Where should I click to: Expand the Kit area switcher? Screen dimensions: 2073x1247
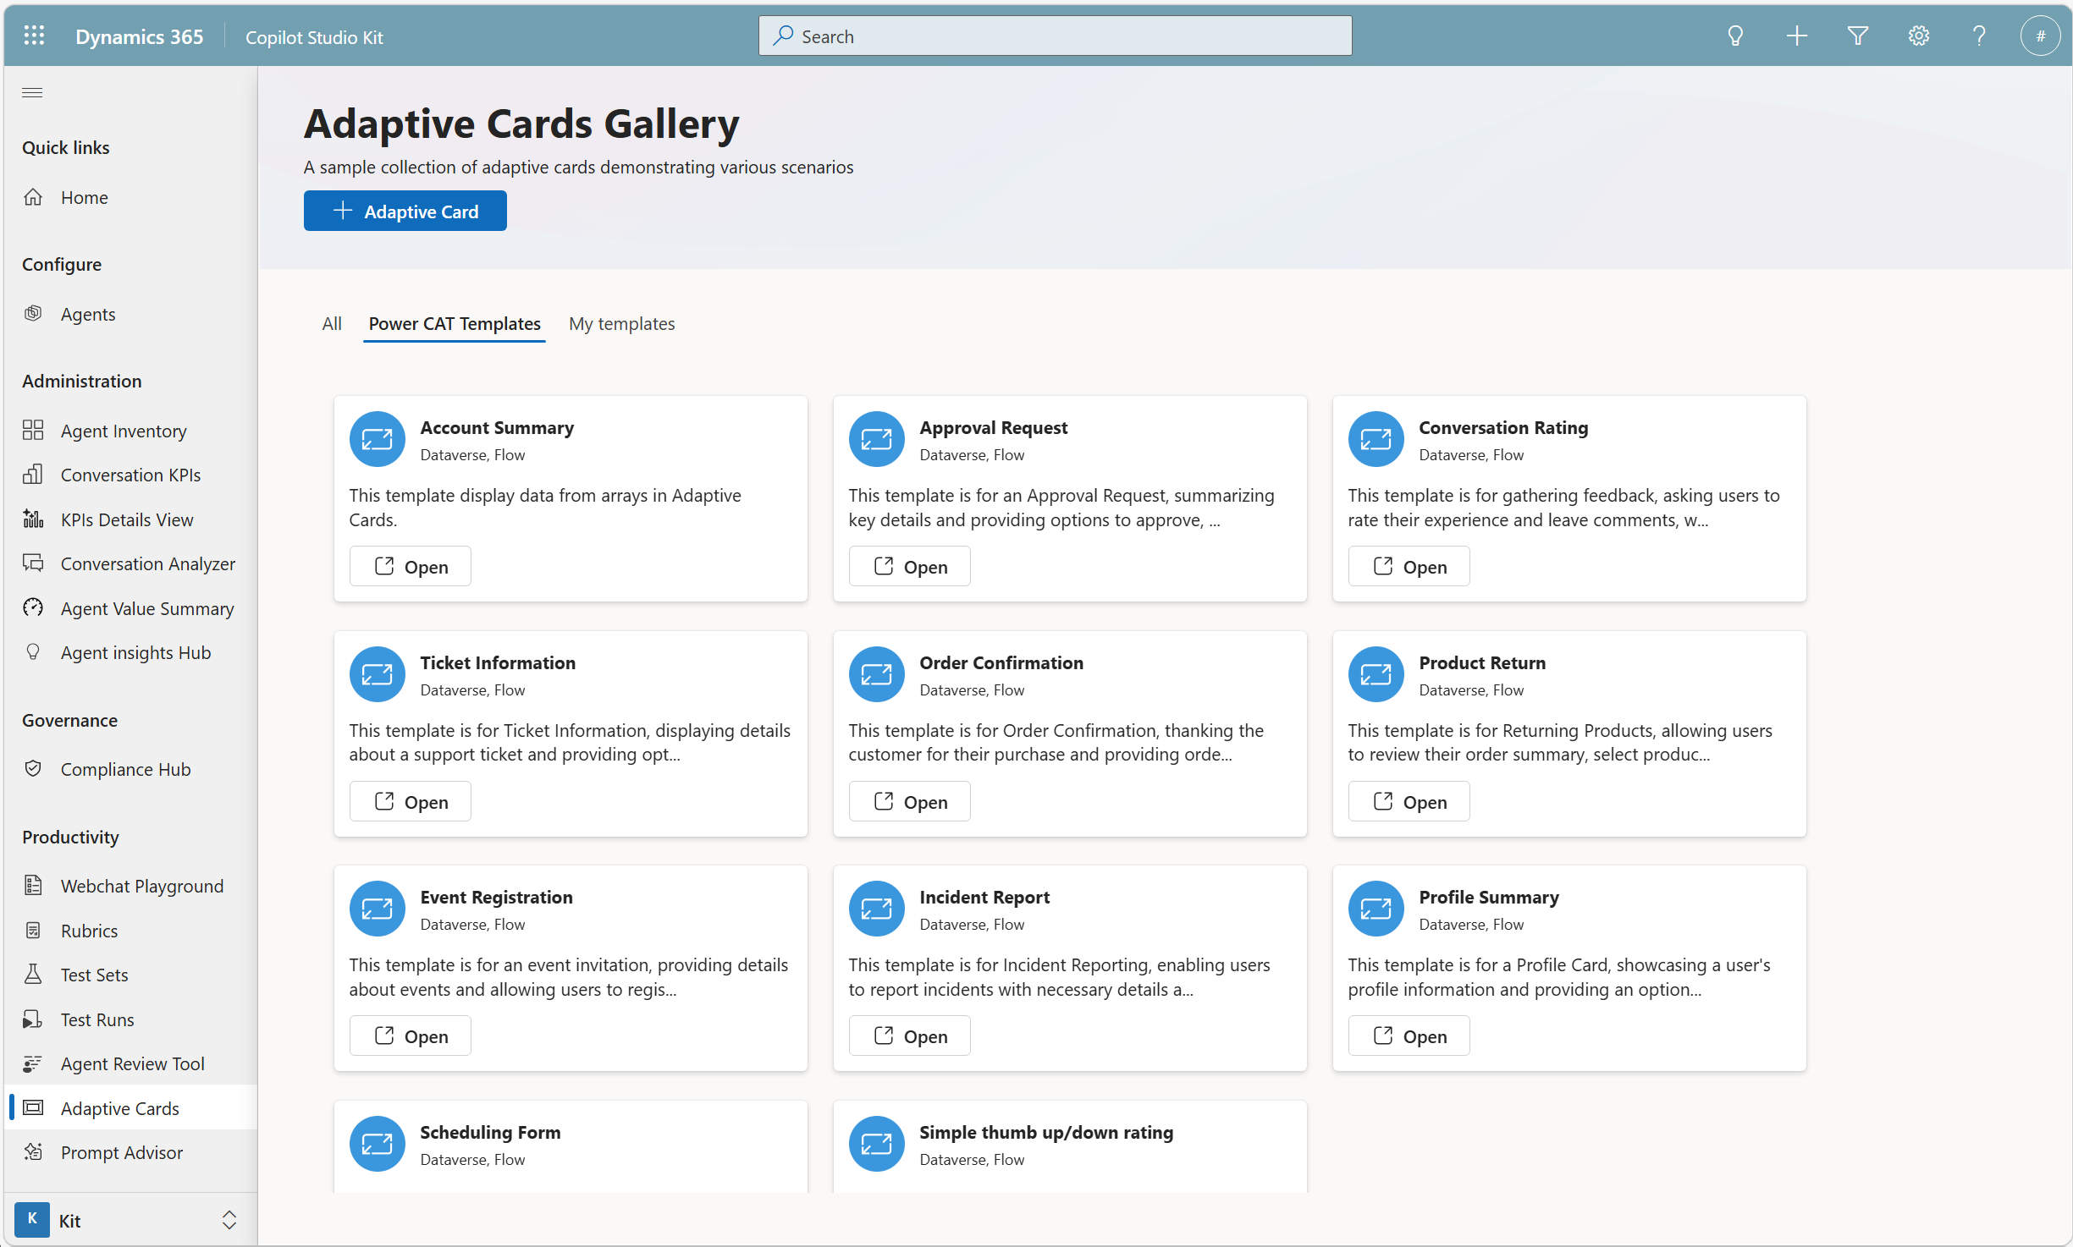(x=229, y=1220)
